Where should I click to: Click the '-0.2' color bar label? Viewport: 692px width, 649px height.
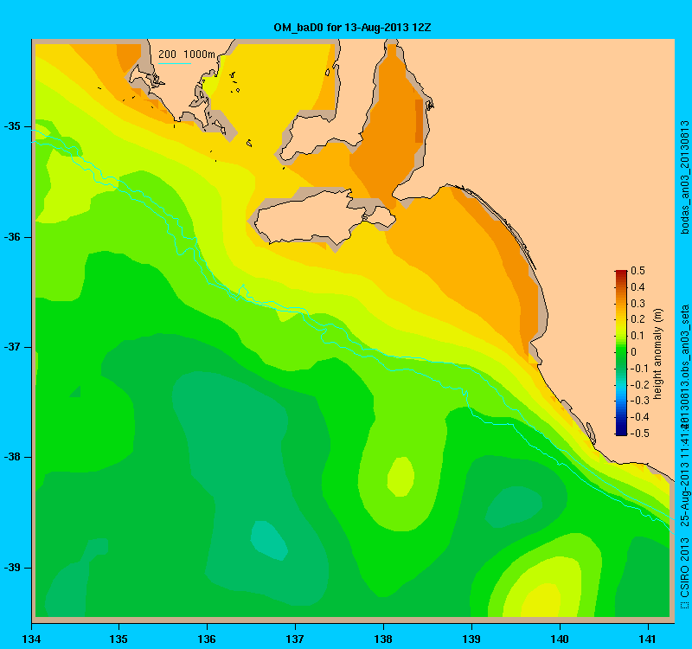pyautogui.click(x=639, y=384)
